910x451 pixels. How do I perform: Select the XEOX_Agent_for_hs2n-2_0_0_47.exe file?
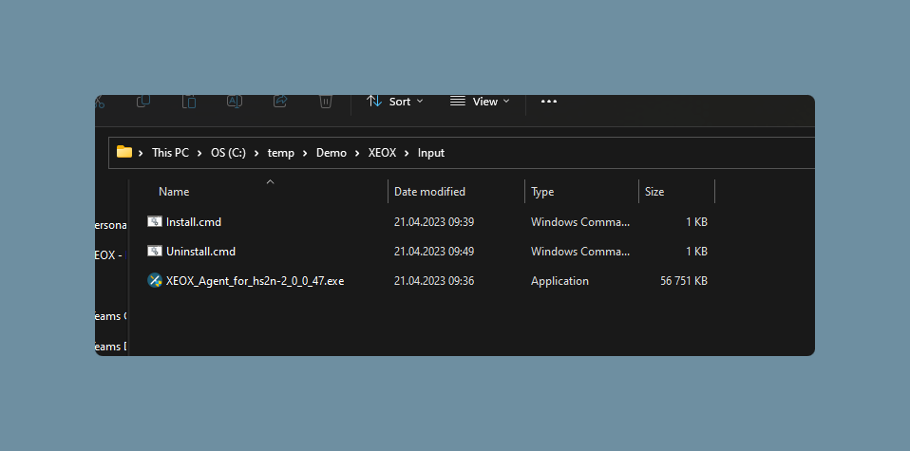[x=255, y=281]
